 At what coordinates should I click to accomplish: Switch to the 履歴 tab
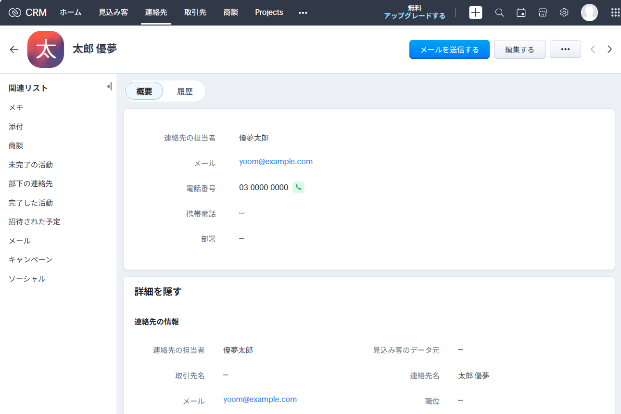pyautogui.click(x=185, y=91)
